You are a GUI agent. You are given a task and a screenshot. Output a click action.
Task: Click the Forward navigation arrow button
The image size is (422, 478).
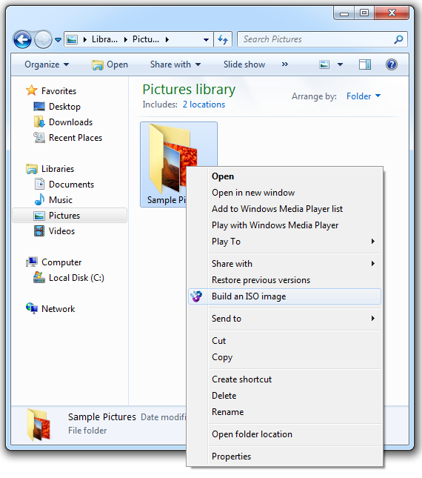[x=43, y=39]
